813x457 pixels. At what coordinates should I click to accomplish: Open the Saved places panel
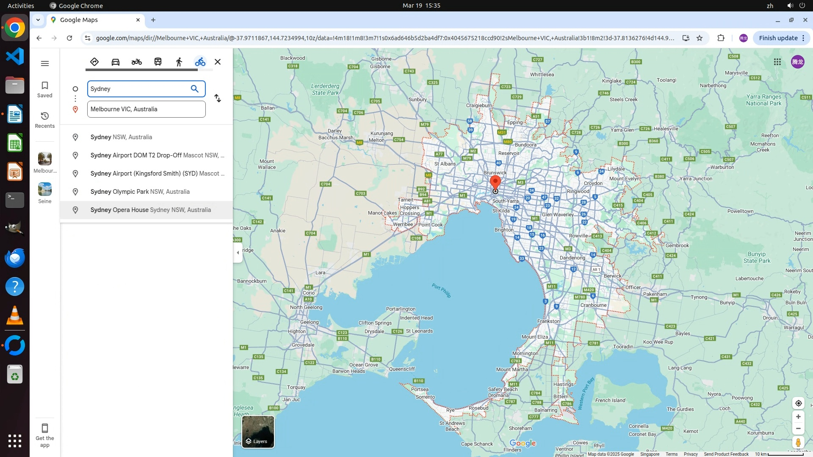(45, 89)
